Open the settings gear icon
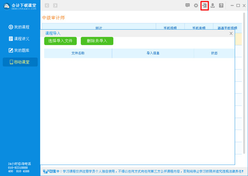 click(x=196, y=5)
